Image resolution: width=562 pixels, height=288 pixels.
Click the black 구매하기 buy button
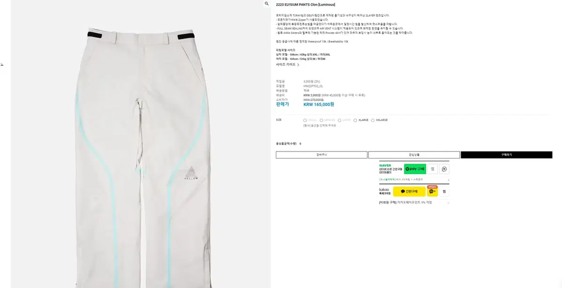(507, 155)
